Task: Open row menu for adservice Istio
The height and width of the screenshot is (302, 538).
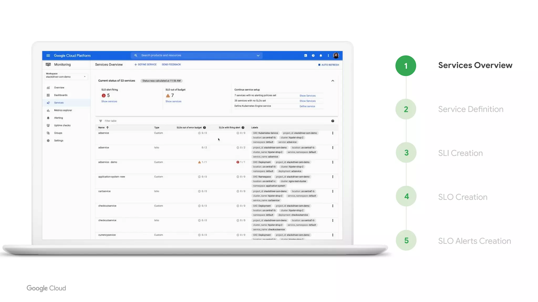Action: [x=333, y=148]
